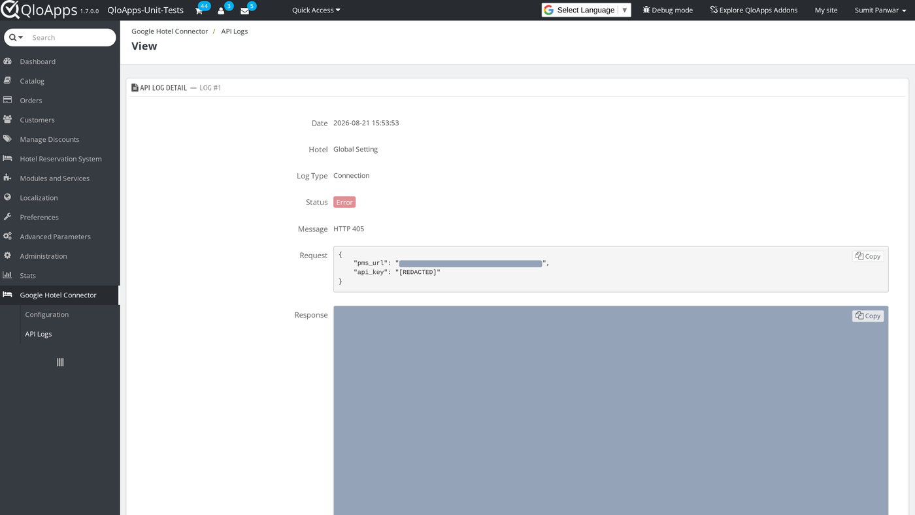
Task: Open the new customers notification icon
Action: pyautogui.click(x=221, y=10)
